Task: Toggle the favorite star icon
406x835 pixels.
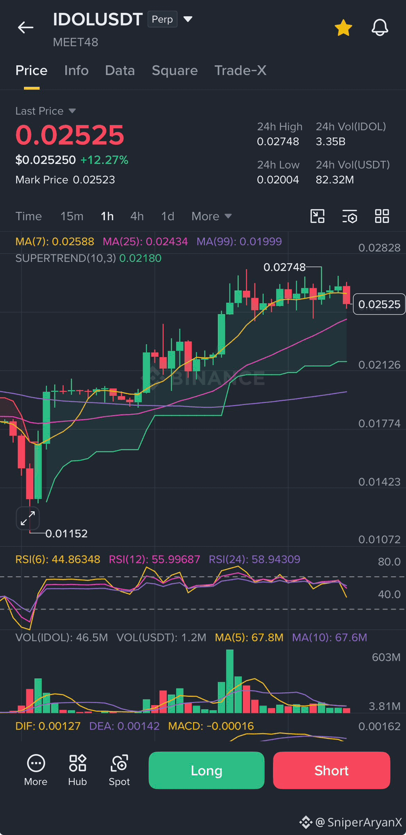Action: pos(343,28)
